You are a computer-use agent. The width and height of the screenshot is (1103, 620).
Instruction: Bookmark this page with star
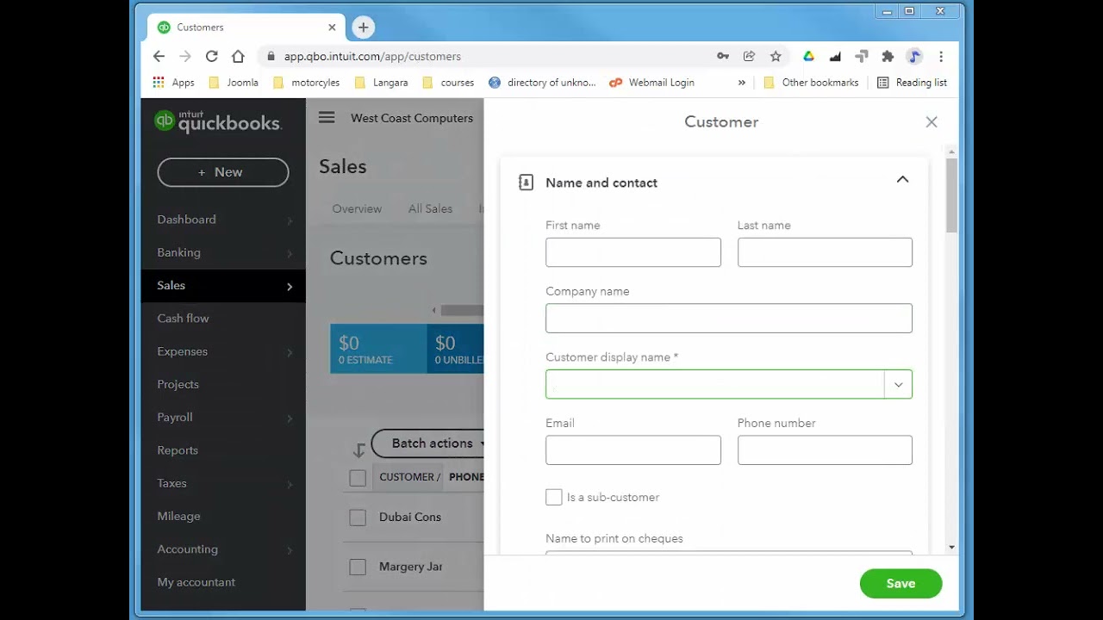point(776,56)
